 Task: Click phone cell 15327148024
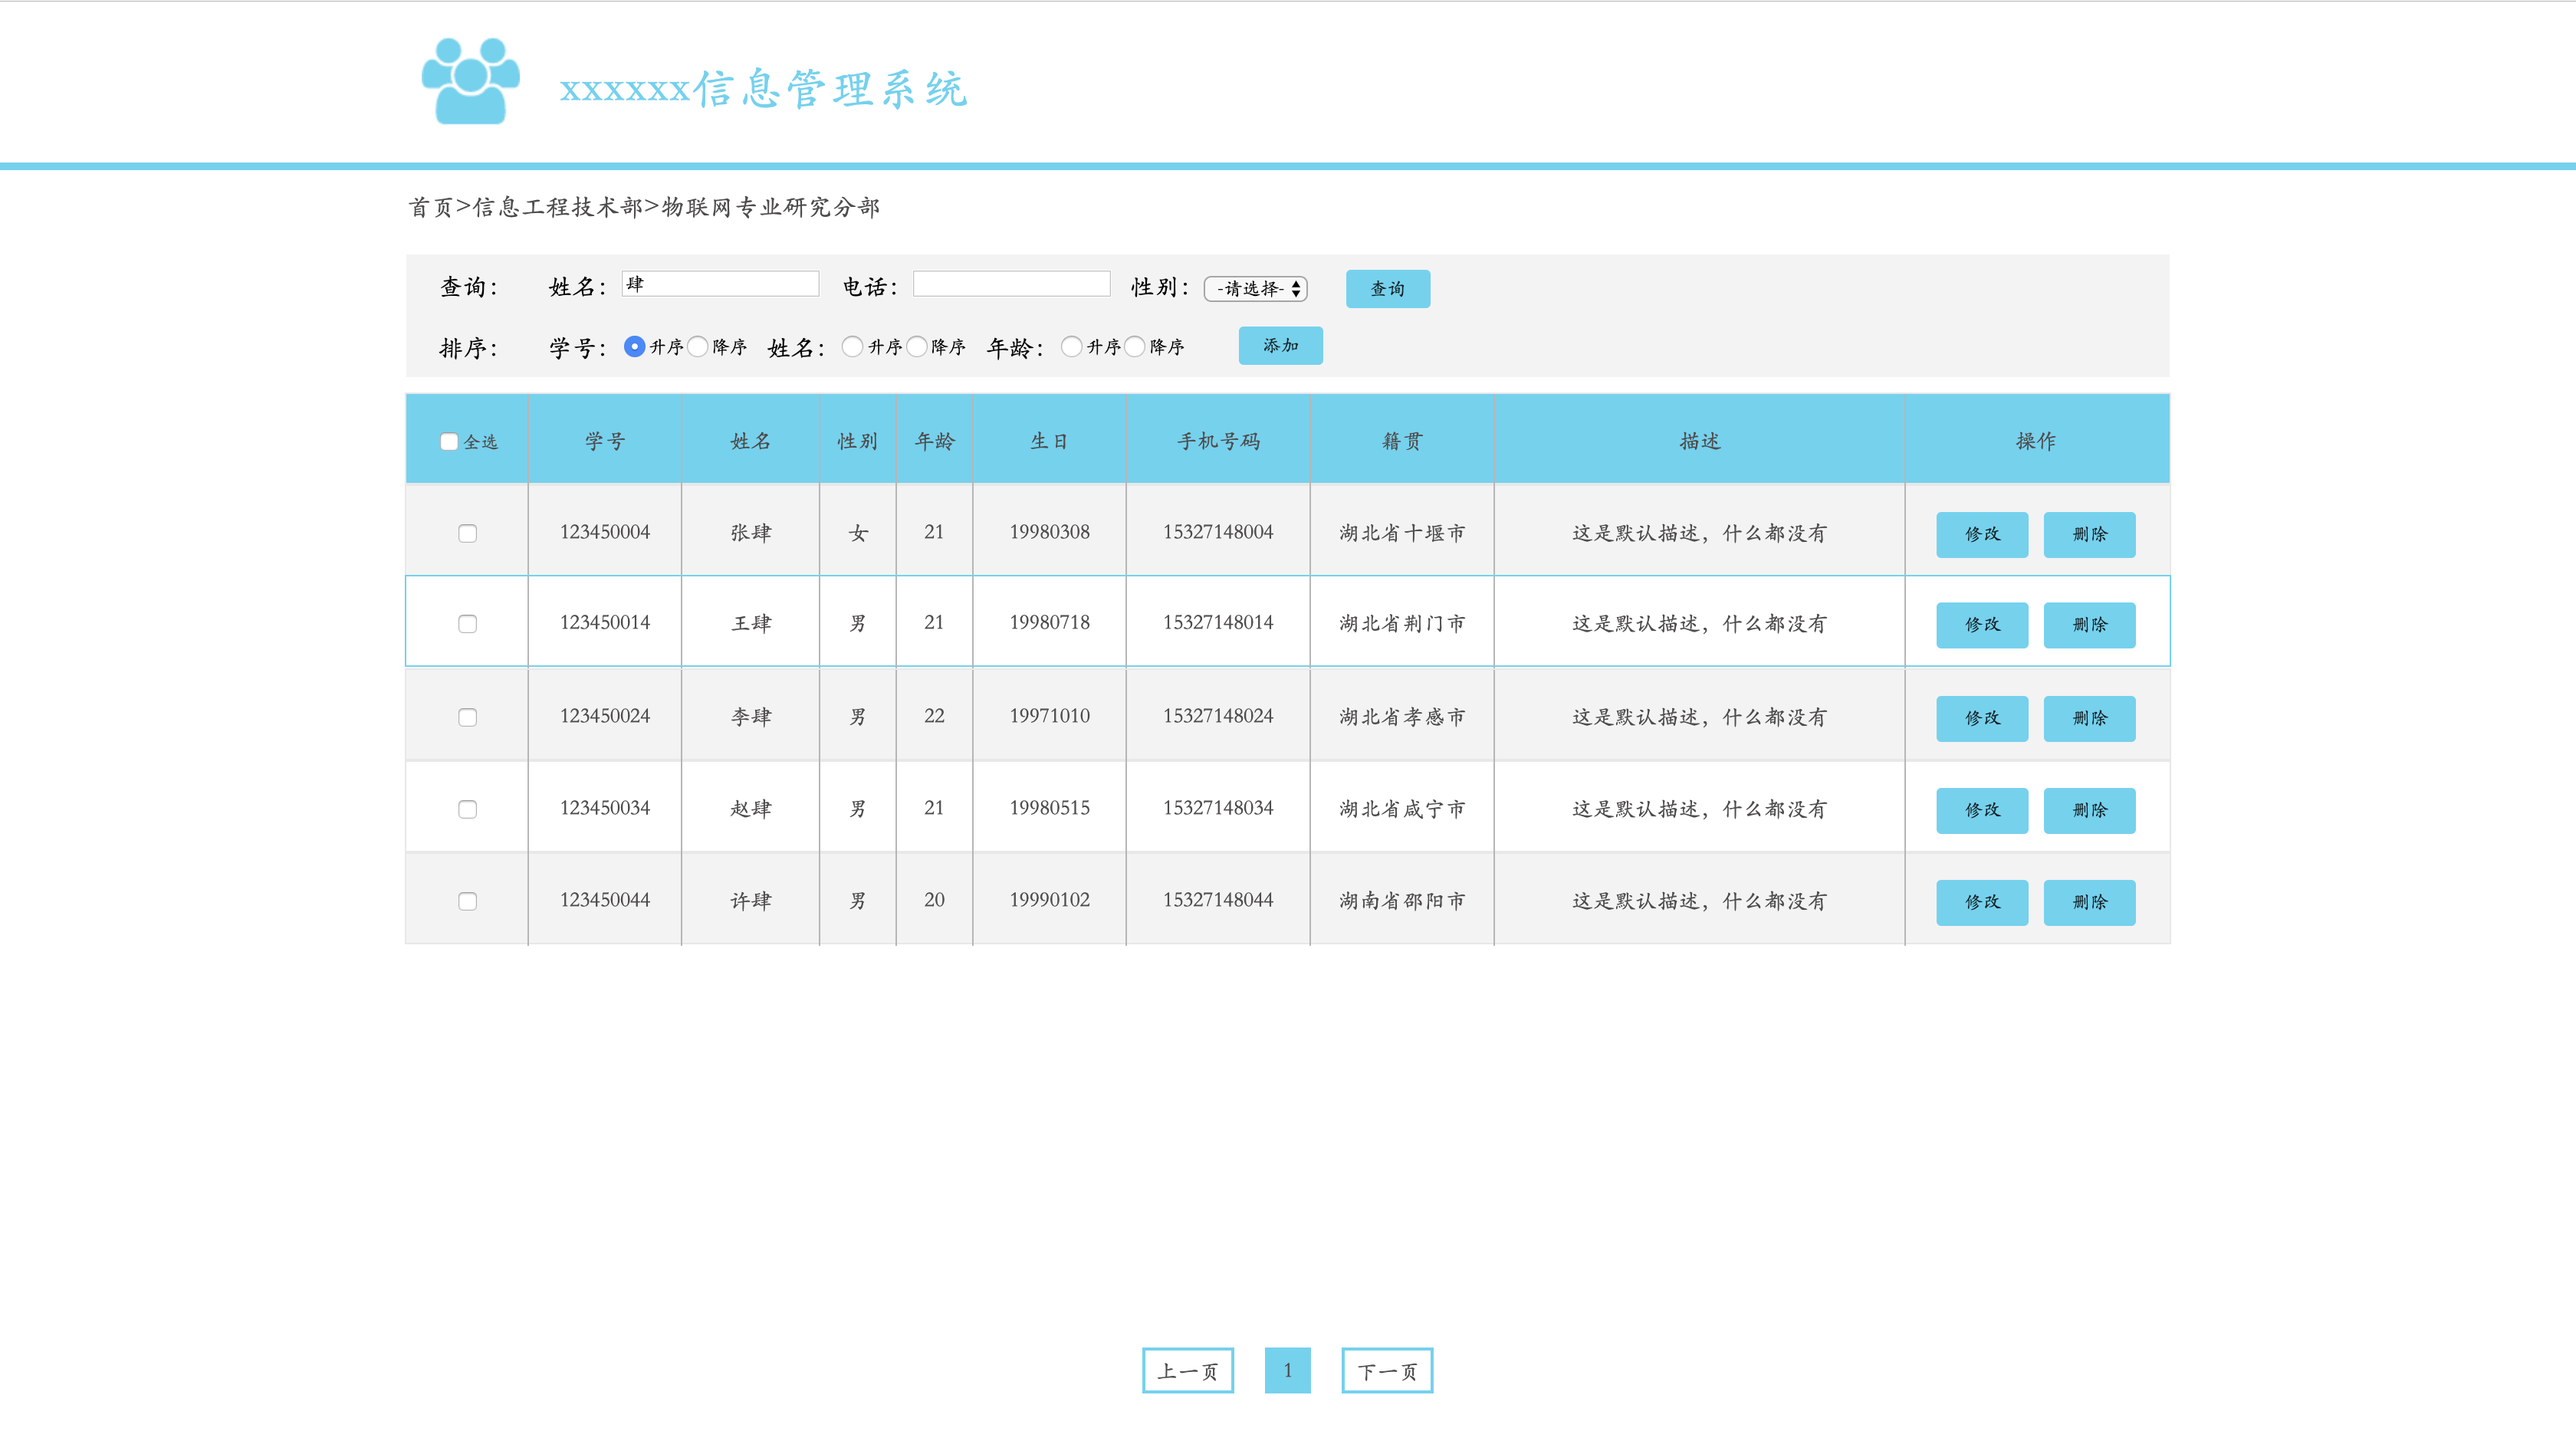[1218, 716]
